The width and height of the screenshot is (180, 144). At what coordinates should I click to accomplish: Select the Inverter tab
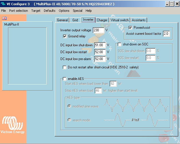point(88,20)
